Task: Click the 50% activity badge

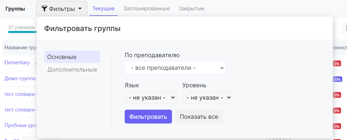Action: (x=337, y=79)
